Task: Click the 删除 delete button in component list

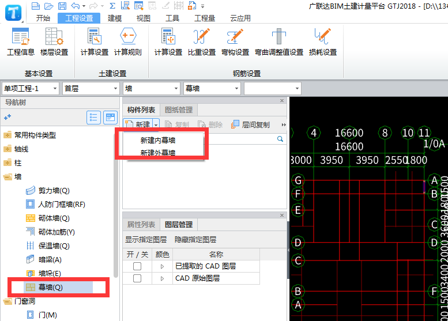Action: pyautogui.click(x=210, y=124)
